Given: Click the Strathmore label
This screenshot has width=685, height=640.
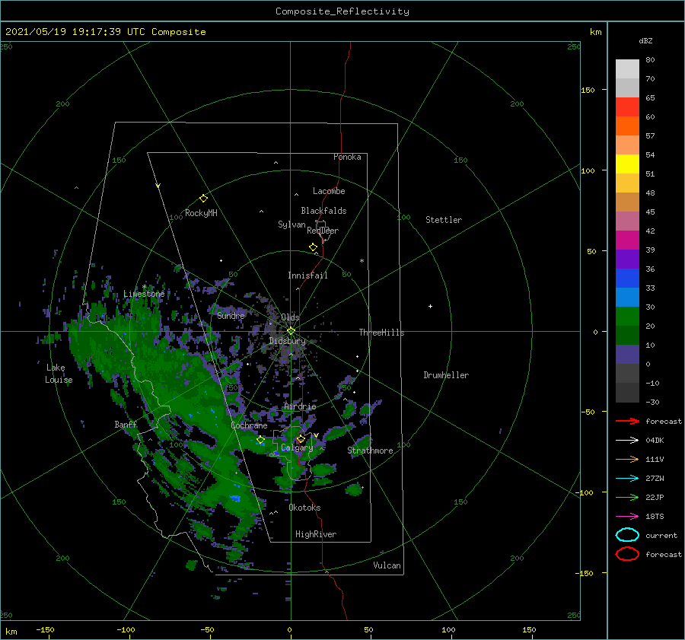Looking at the screenshot, I should [x=371, y=451].
